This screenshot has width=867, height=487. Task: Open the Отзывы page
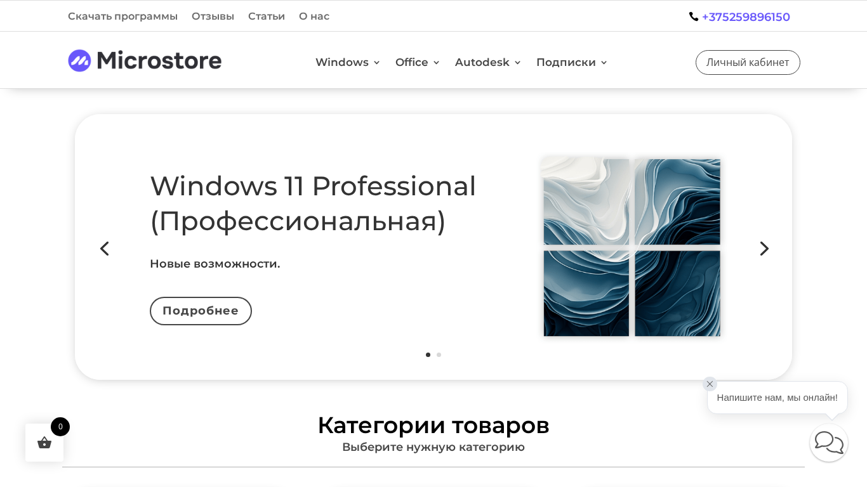point(213,16)
